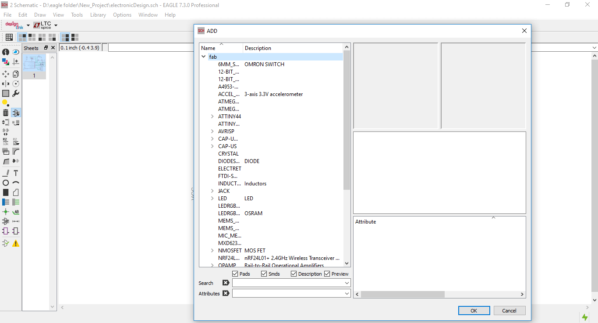Expand the NMOSFET tree node

pyautogui.click(x=212, y=250)
